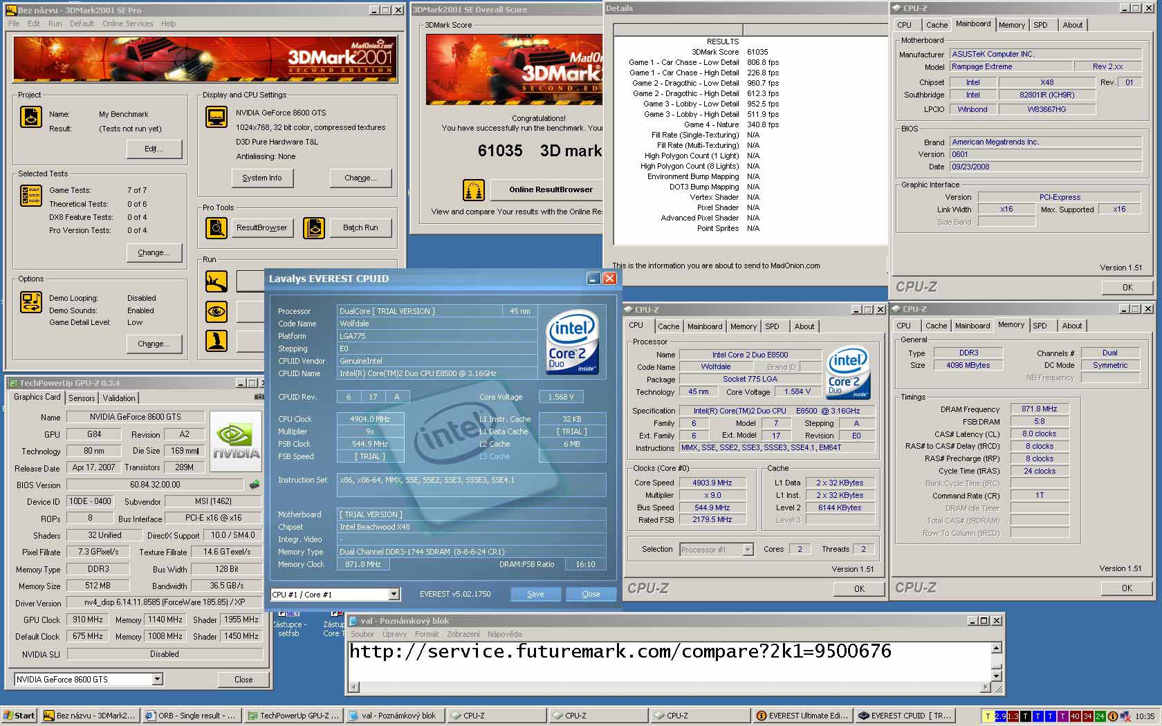Click the Notepad horizontal scrollbar left arrow

pos(353,687)
